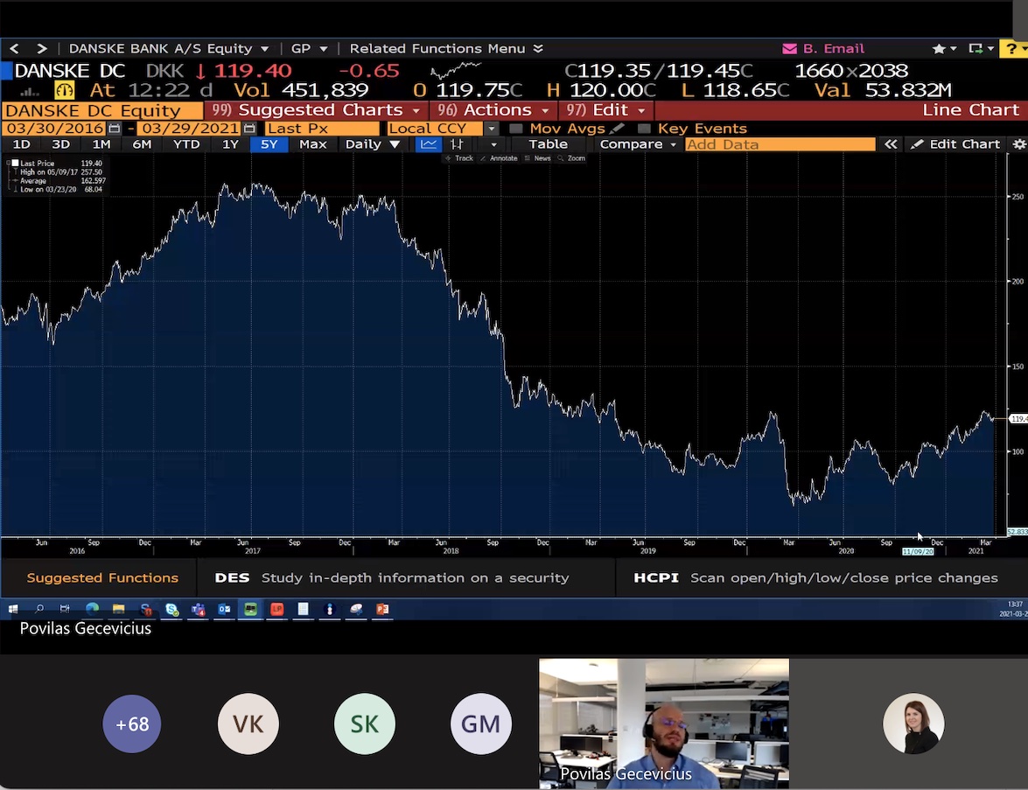The image size is (1028, 790).
Task: Open calendar picker for start date
Action: (x=115, y=129)
